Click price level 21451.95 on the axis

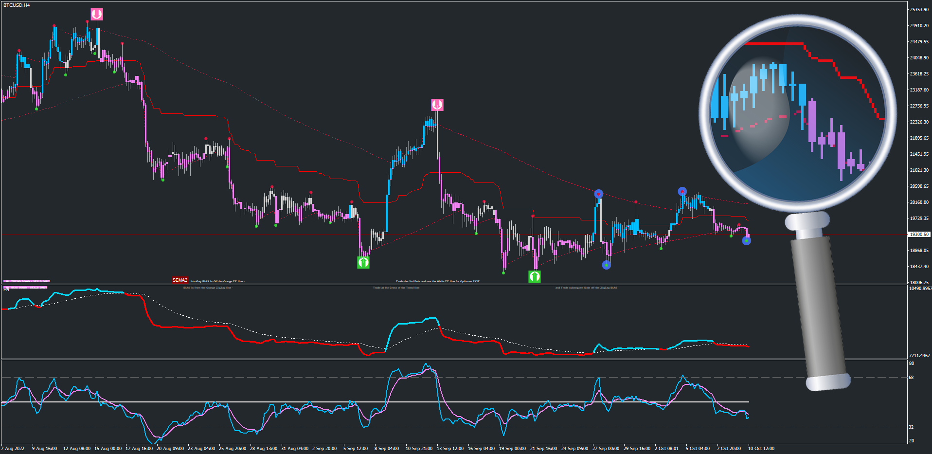919,154
